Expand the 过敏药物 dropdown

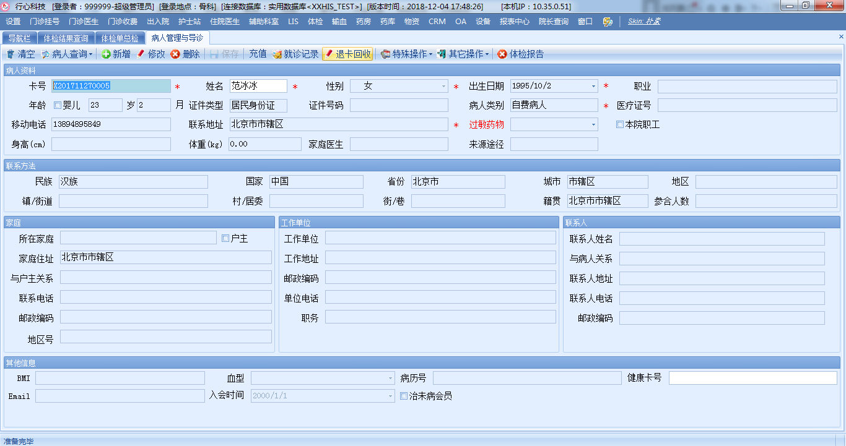pyautogui.click(x=593, y=125)
